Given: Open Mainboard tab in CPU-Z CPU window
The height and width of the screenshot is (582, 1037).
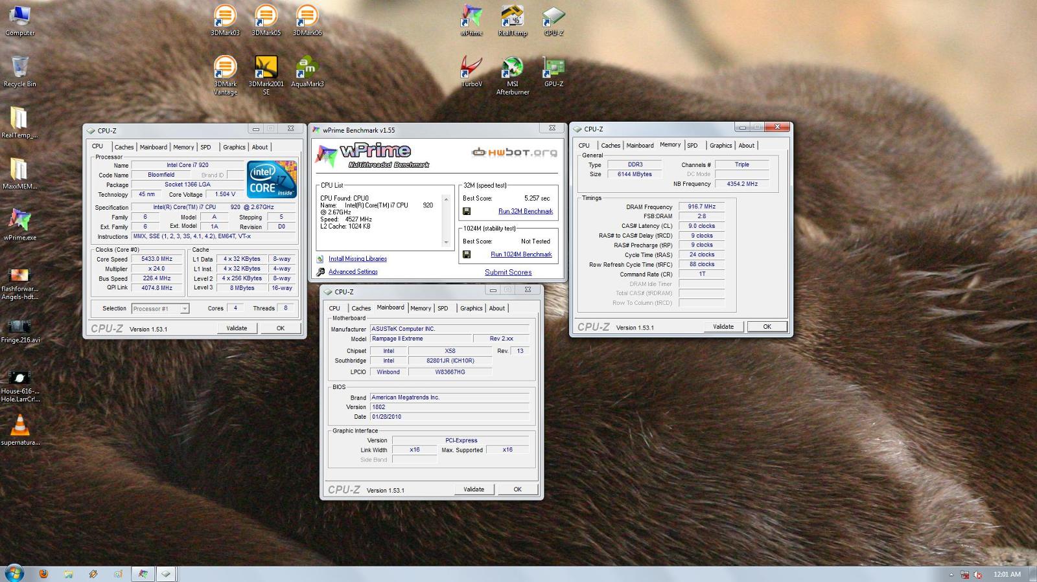Looking at the screenshot, I should pyautogui.click(x=154, y=147).
